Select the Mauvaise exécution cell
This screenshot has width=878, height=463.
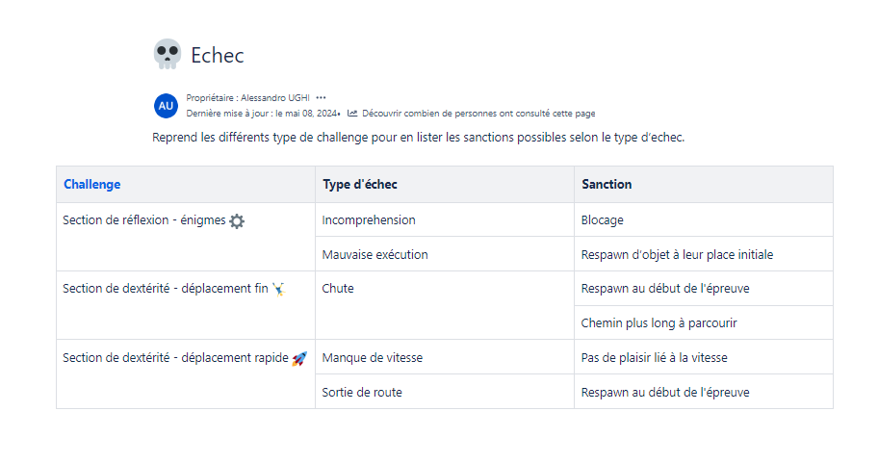(x=375, y=254)
